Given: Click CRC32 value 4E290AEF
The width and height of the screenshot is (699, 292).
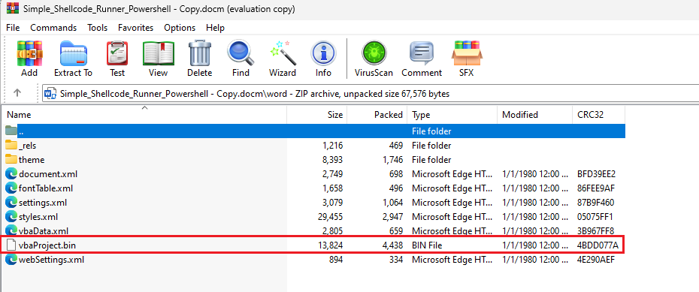Looking at the screenshot, I should click(595, 260).
